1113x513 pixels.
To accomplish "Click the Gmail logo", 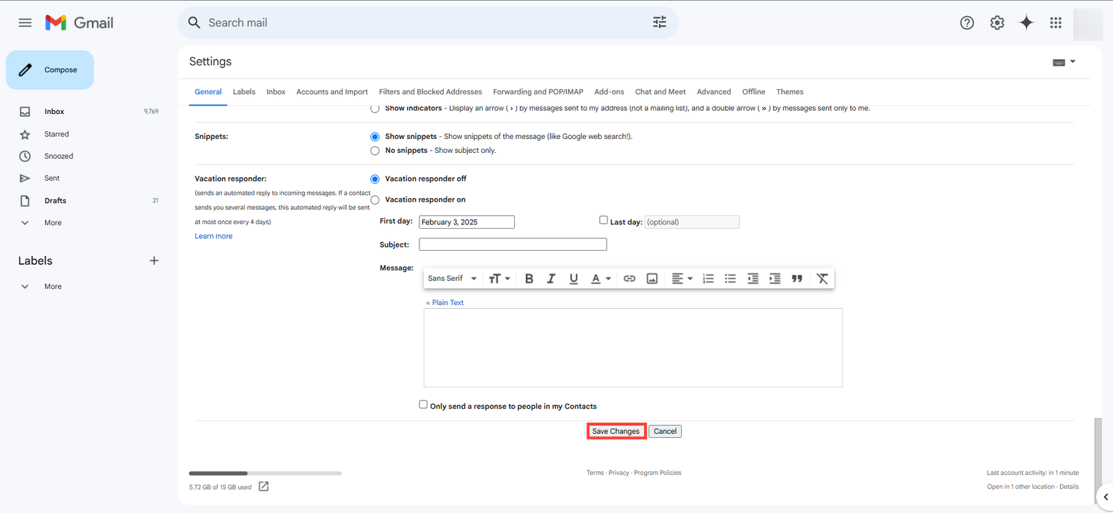I will click(79, 23).
